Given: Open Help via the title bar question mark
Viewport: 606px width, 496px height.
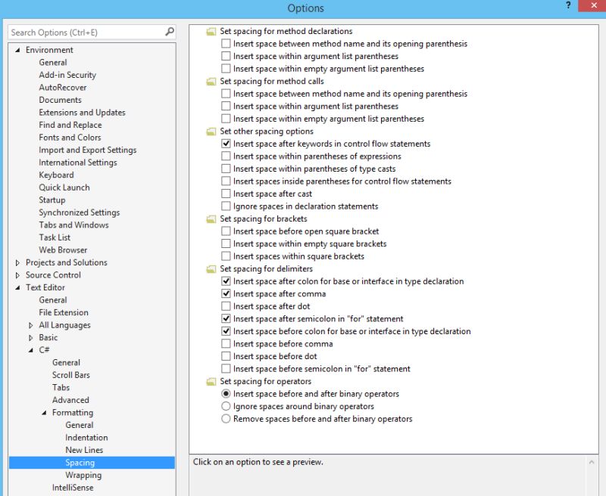Looking at the screenshot, I should (x=567, y=7).
